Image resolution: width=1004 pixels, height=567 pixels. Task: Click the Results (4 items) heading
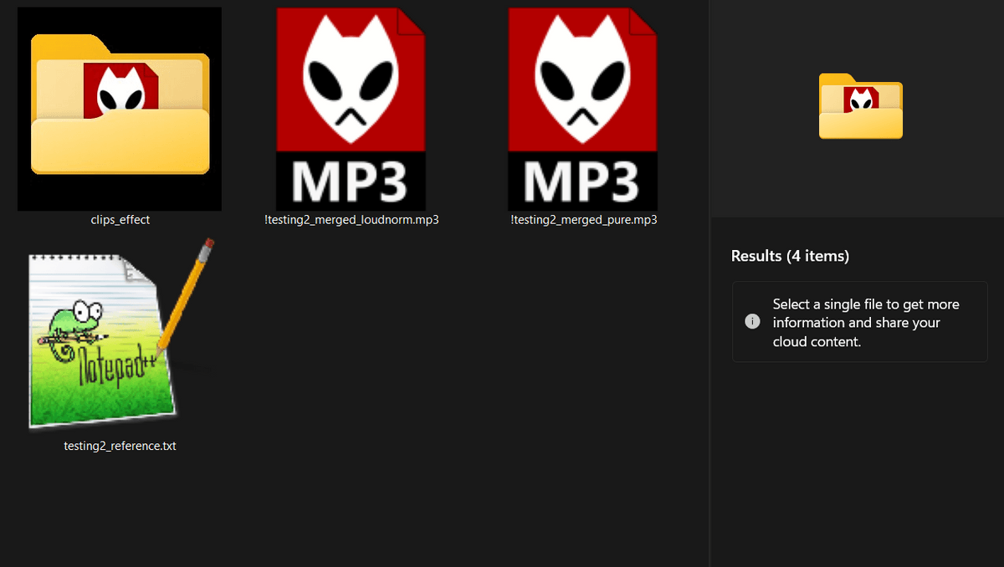coord(790,256)
